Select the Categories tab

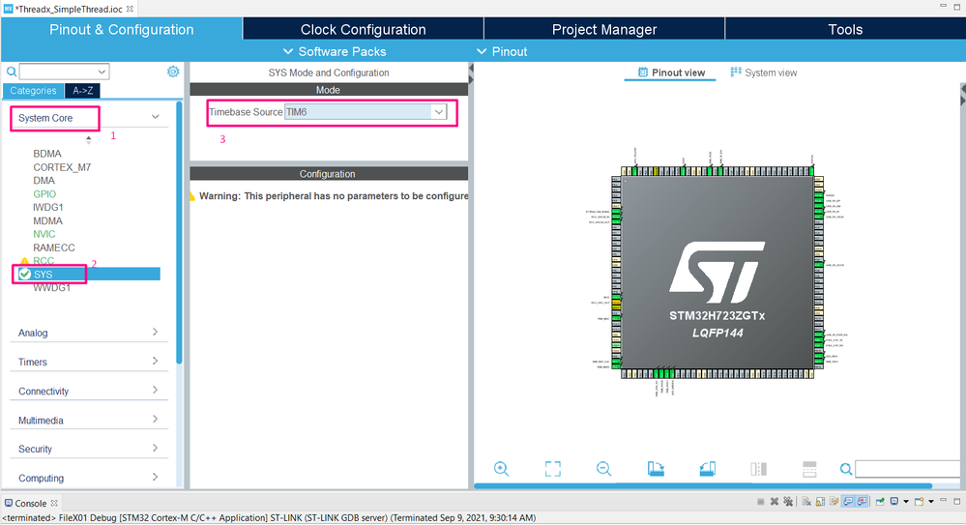click(x=33, y=91)
